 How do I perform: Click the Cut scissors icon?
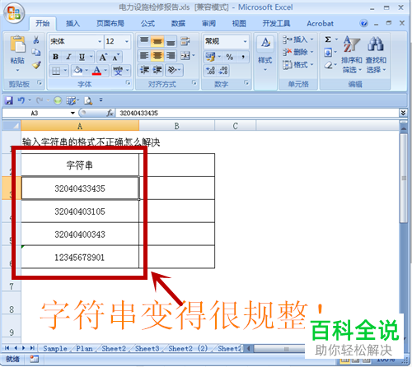click(x=36, y=40)
